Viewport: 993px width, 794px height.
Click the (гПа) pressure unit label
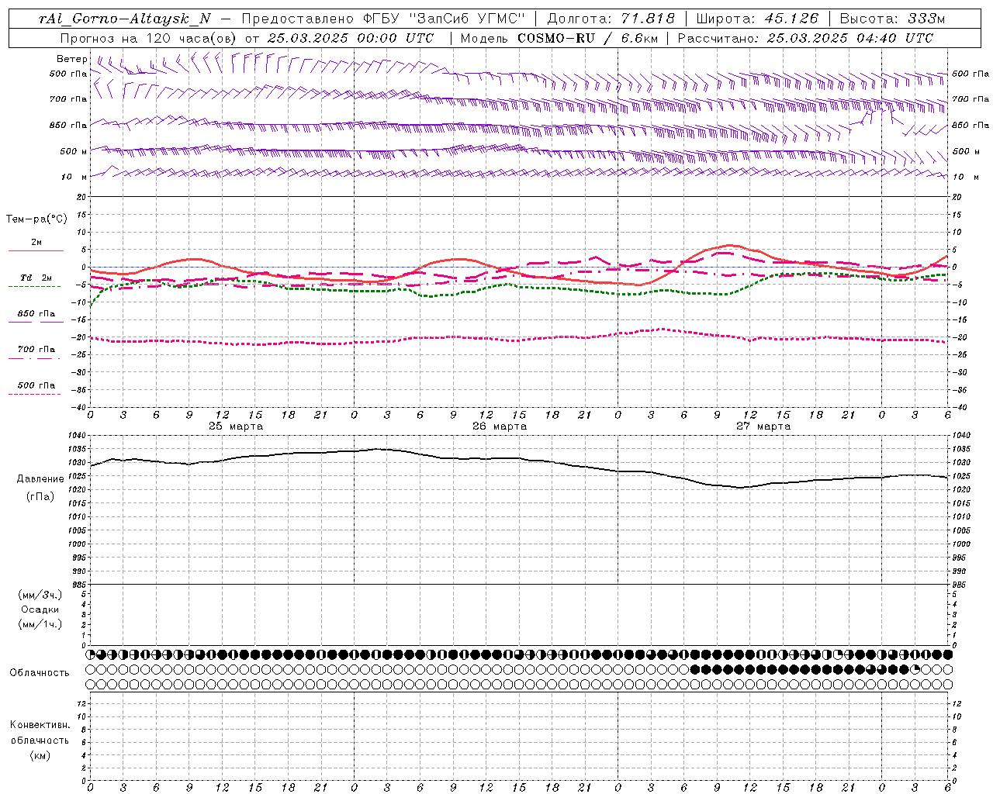[40, 497]
